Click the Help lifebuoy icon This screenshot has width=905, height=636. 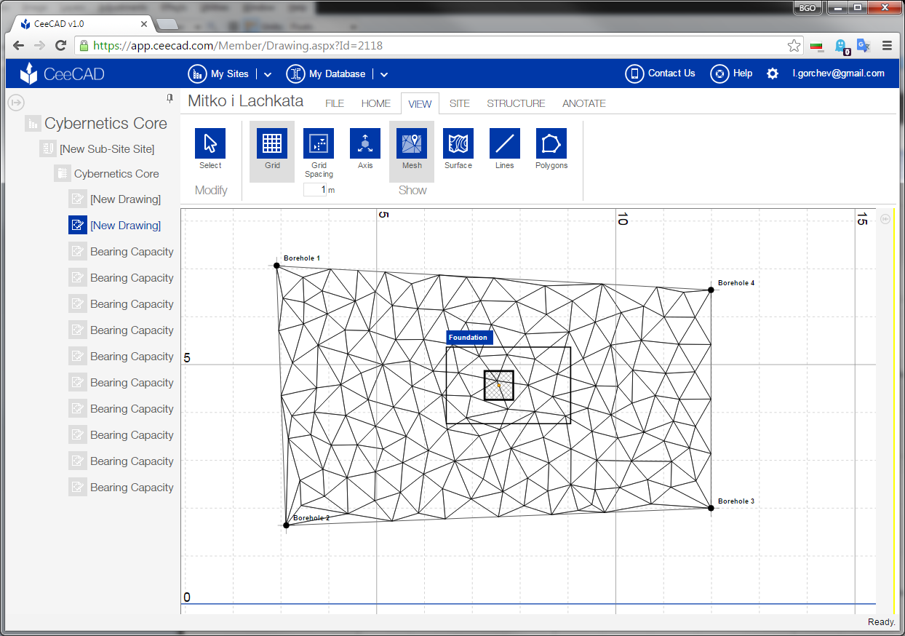[x=719, y=73]
